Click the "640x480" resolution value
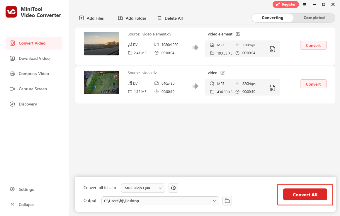This screenshot has width=340, height=216. [168, 83]
